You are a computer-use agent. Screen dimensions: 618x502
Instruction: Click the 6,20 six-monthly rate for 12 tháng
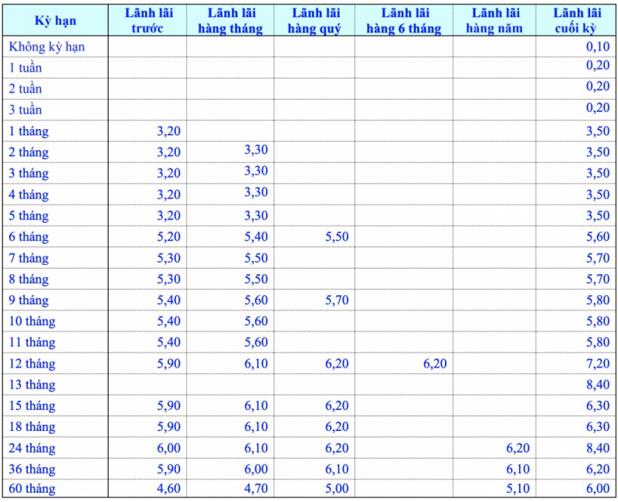tap(434, 364)
